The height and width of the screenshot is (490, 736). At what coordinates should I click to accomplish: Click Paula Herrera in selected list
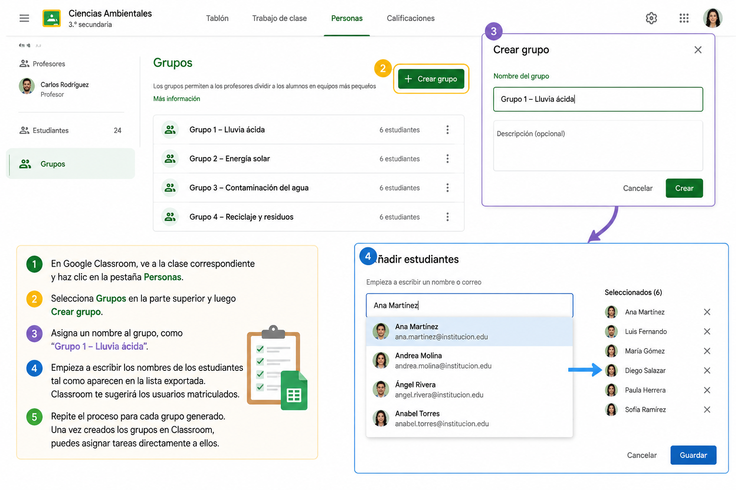pos(645,390)
